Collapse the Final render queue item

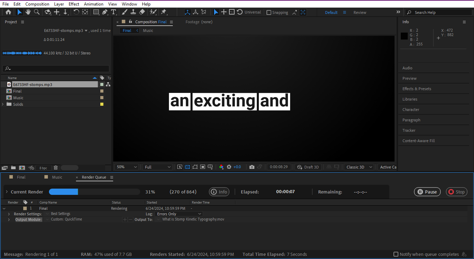(4, 208)
